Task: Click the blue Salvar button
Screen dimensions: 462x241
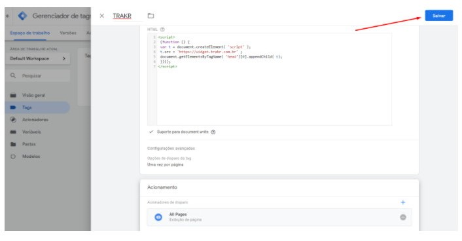Action: [438, 16]
